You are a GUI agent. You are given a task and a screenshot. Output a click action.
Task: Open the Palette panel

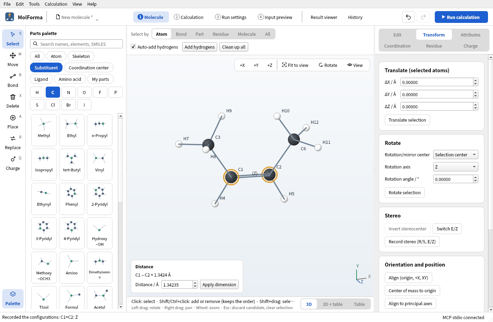(x=13, y=298)
